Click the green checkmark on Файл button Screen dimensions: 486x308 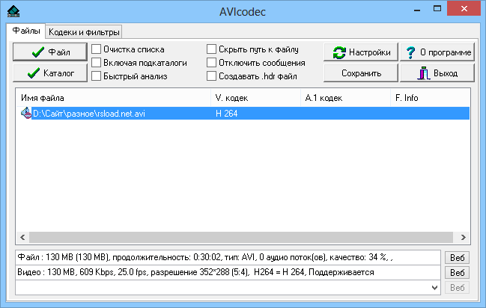[38, 52]
